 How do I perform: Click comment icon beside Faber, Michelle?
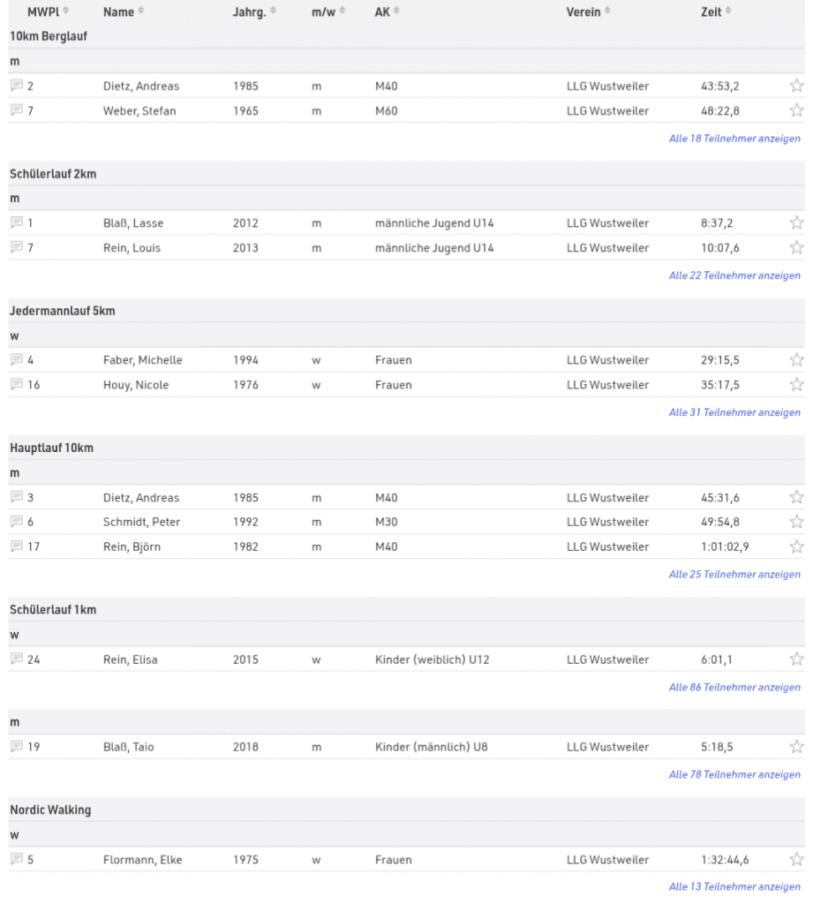point(17,360)
